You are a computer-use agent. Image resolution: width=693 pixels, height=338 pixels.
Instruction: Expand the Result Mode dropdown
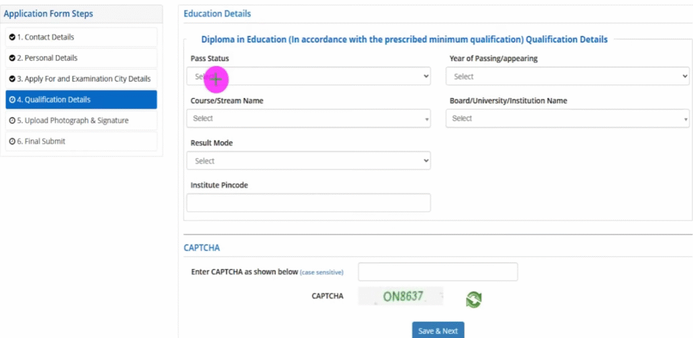point(309,161)
